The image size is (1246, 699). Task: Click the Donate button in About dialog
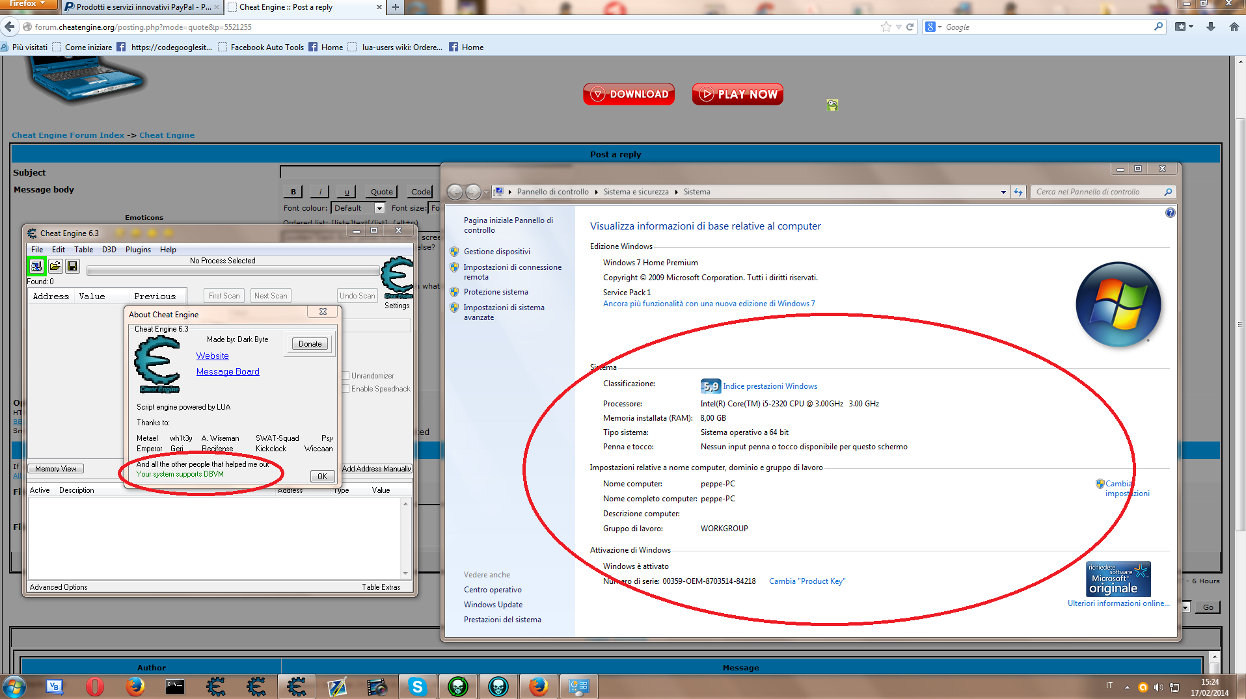(310, 344)
